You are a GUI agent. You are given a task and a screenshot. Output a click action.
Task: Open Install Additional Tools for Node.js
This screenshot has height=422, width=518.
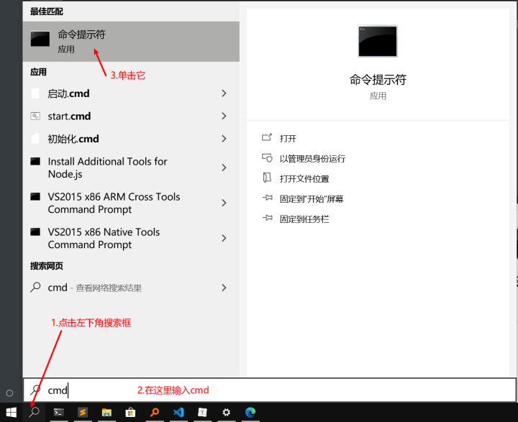131,168
